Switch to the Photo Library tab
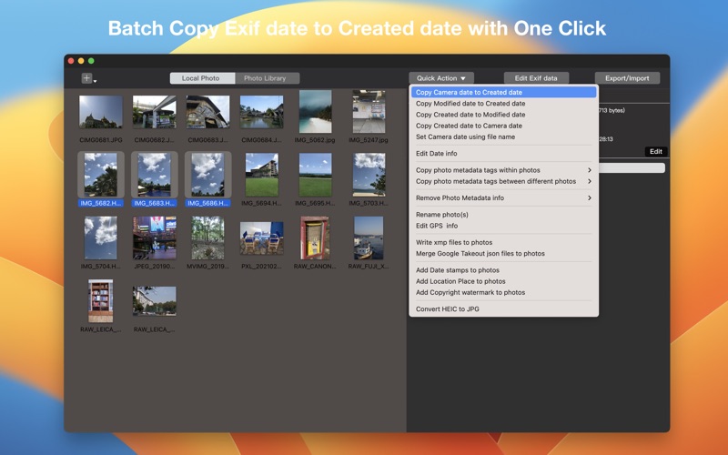The image size is (728, 455). [x=267, y=78]
